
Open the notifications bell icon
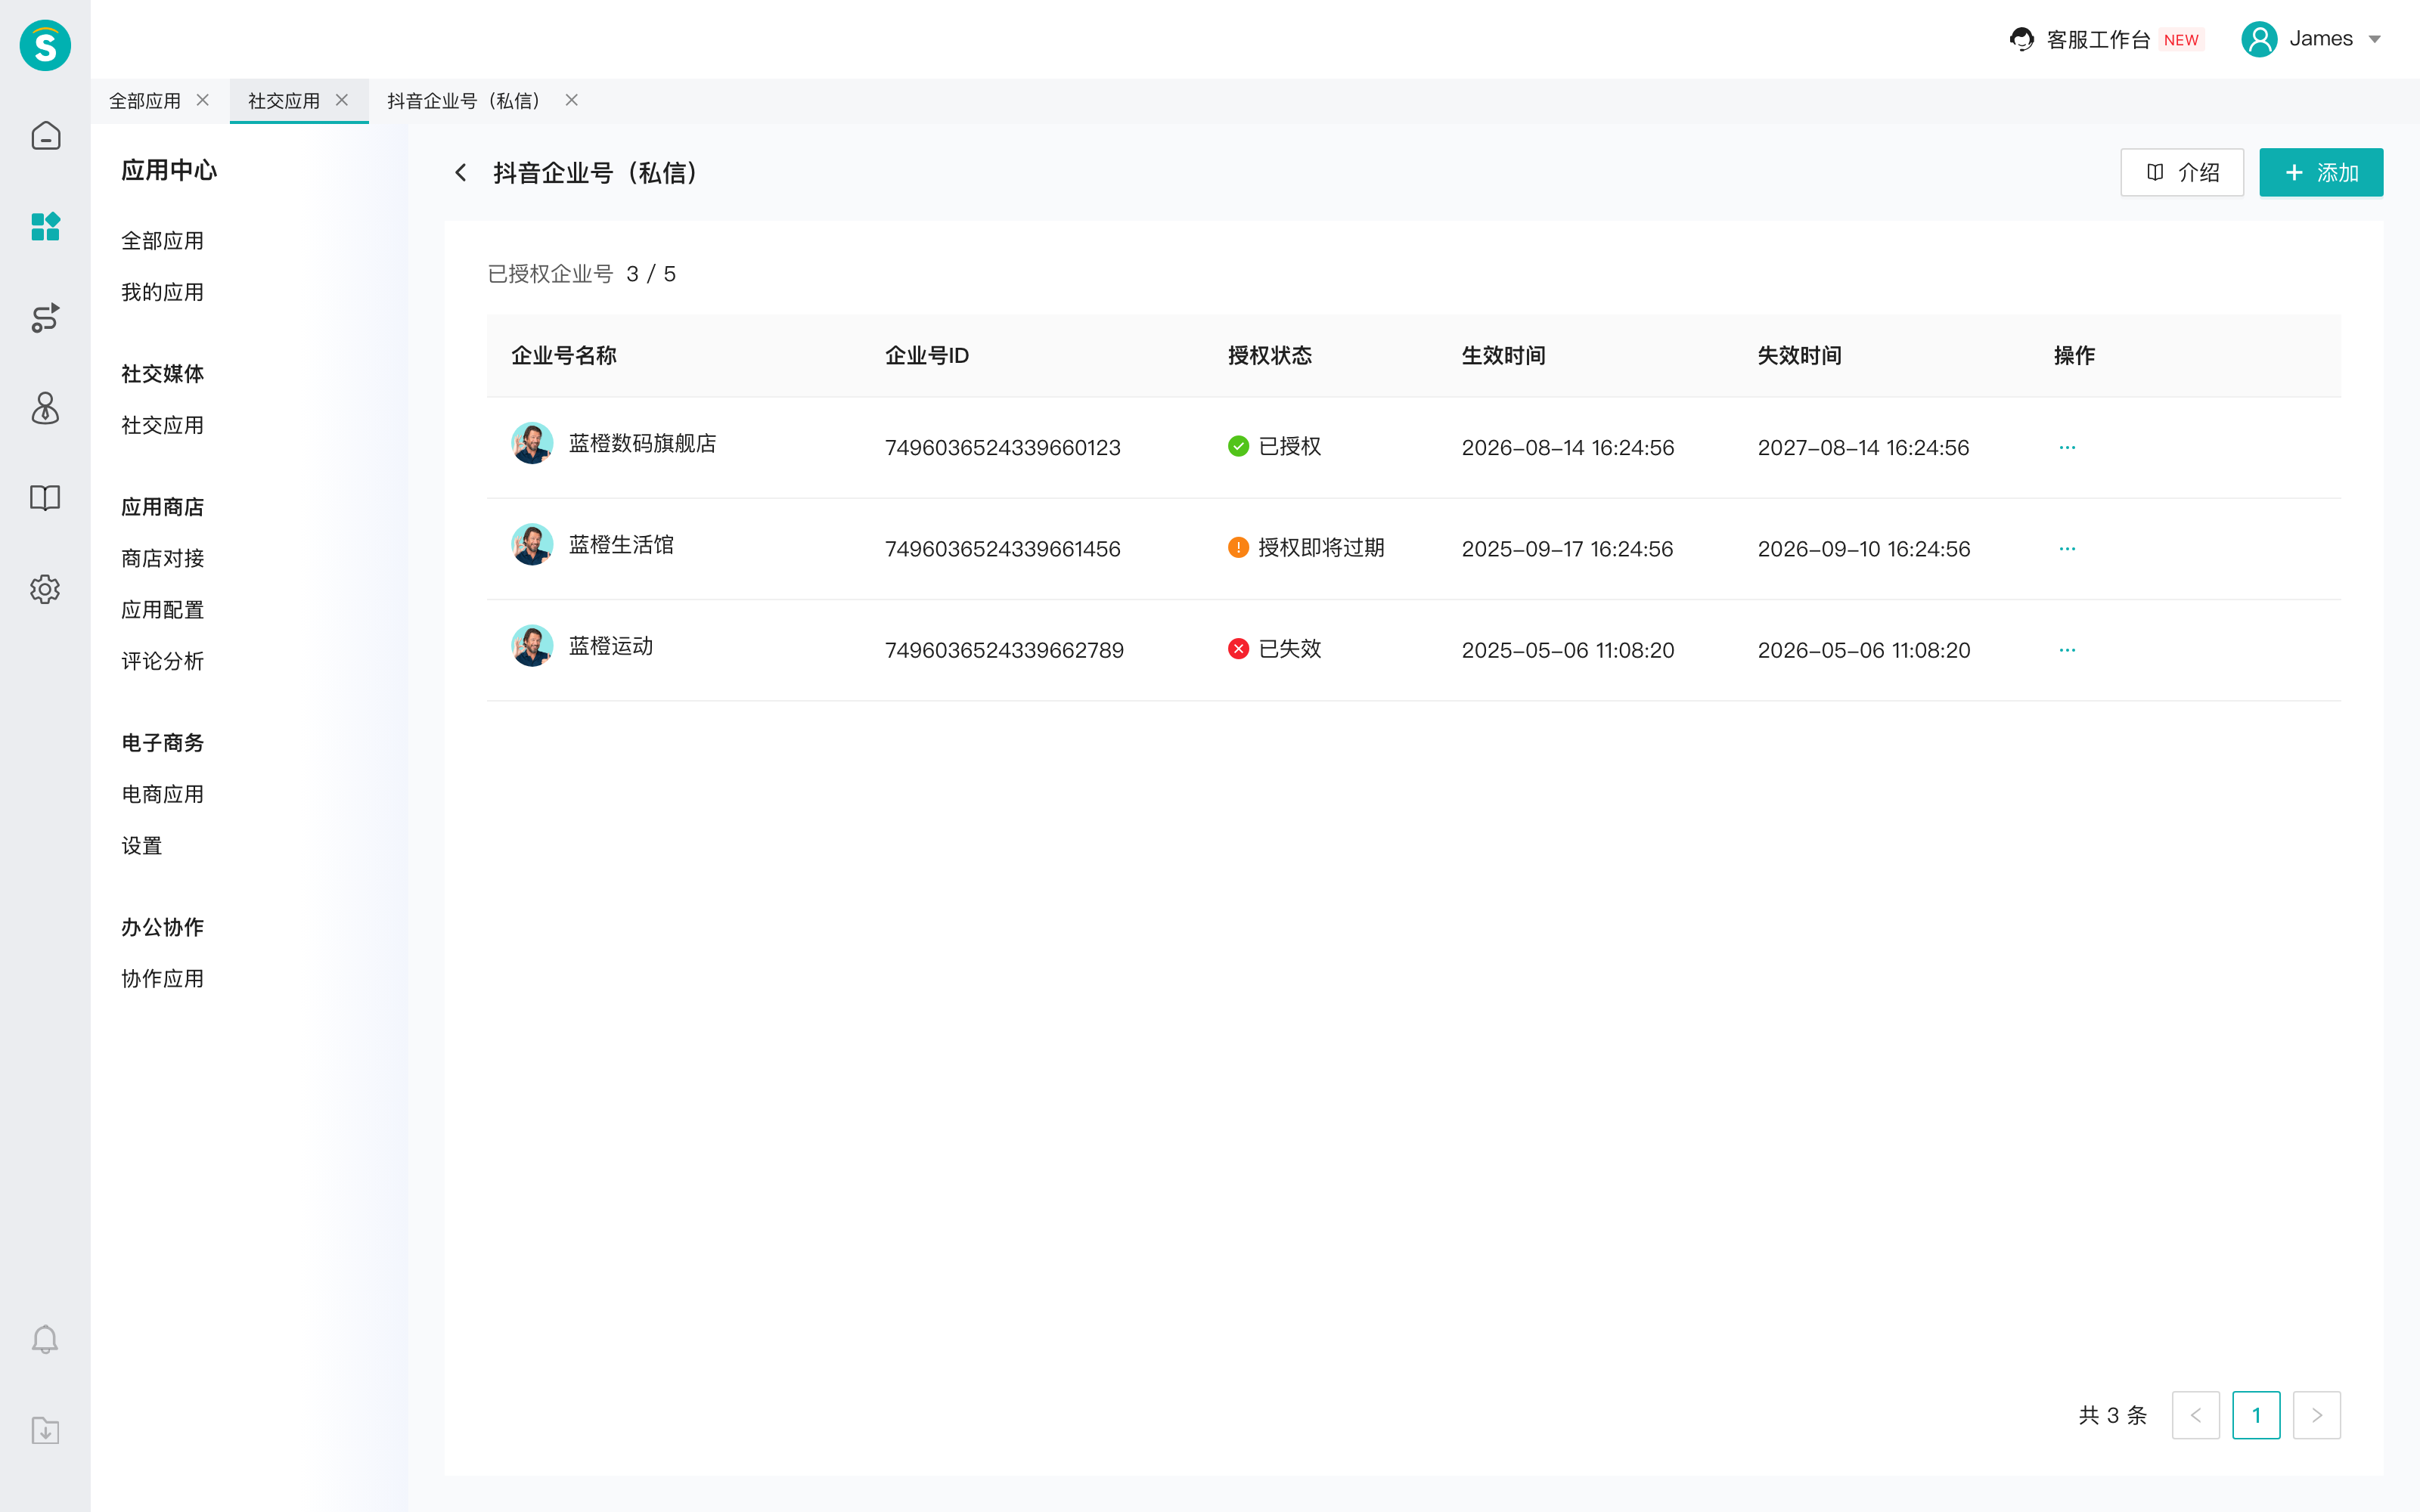pos(45,1340)
